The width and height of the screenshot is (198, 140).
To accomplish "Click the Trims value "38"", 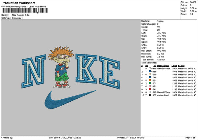I will (158, 30).
